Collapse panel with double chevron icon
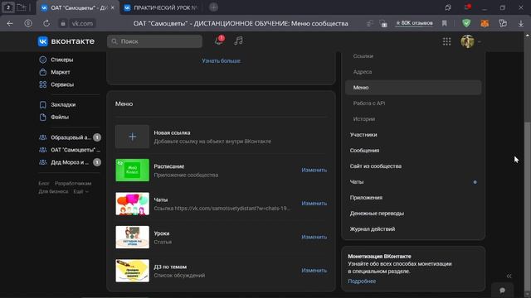531x298 pixels. pyautogui.click(x=509, y=276)
